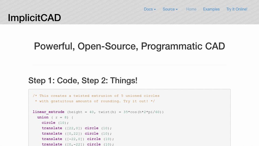Open the Source dropdown menu

click(x=170, y=9)
